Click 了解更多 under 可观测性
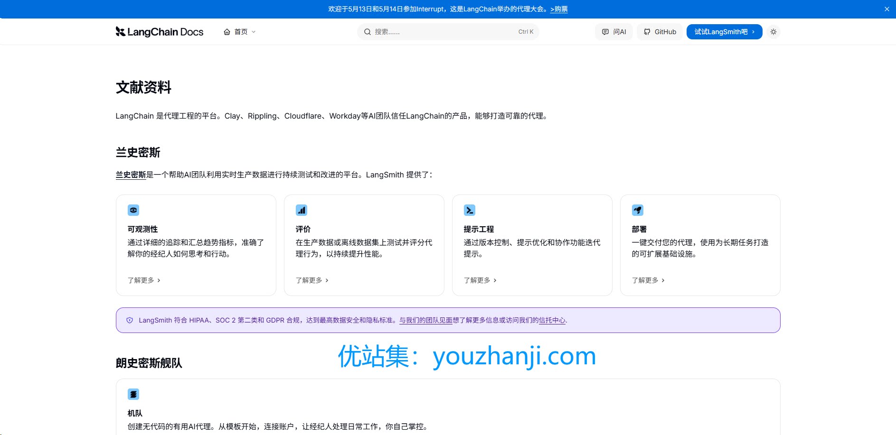The width and height of the screenshot is (896, 435). coord(141,280)
